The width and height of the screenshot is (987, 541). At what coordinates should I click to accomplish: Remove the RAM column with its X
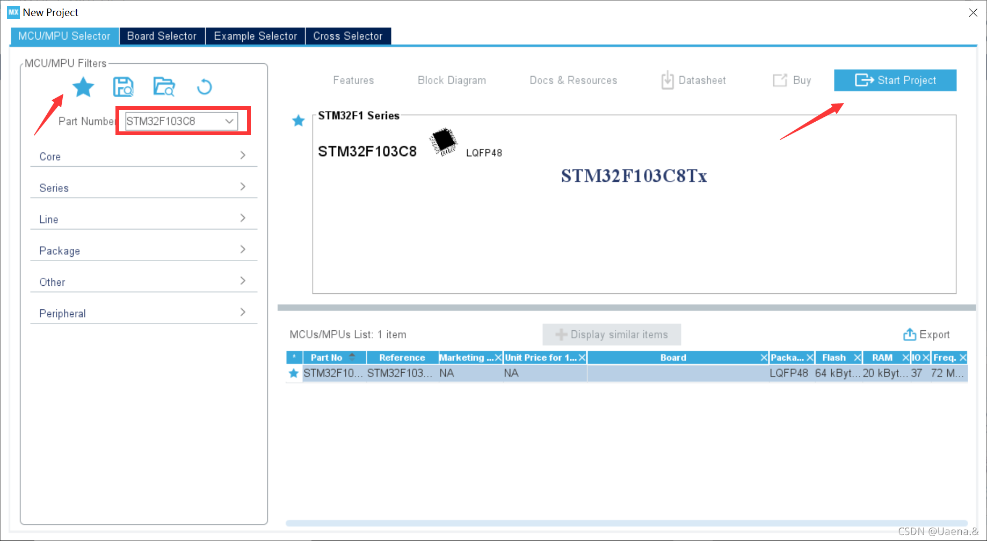(x=906, y=358)
